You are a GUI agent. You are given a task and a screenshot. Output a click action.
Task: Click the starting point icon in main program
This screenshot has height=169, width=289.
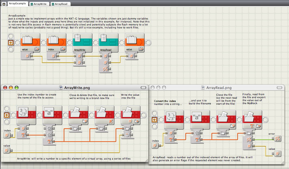click(11, 43)
